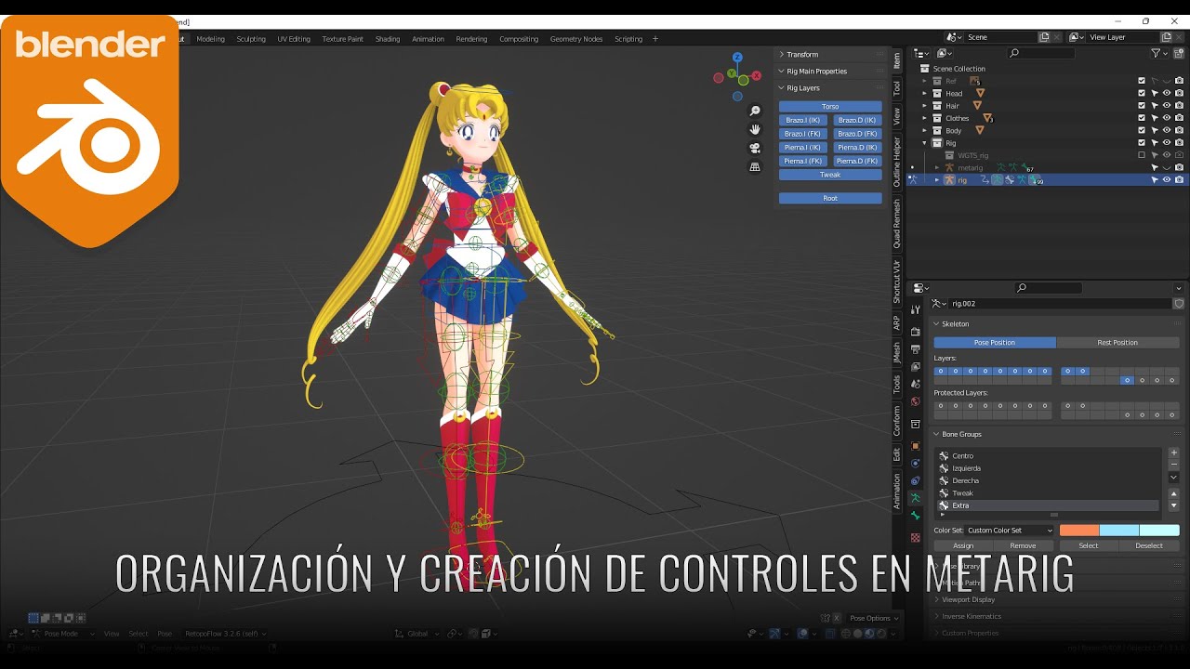The image size is (1190, 669).
Task: Toggle the Brazo.I (IK) rig layer button
Action: coord(802,120)
